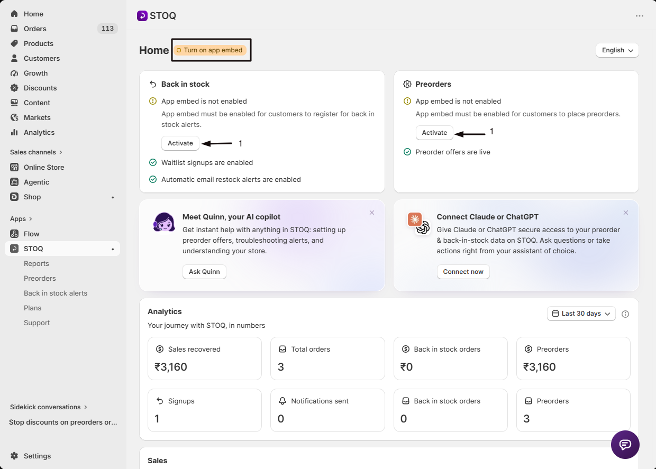Dismiss the Connect Claude or ChatGPT card
Image resolution: width=656 pixels, height=469 pixels.
pyautogui.click(x=626, y=213)
